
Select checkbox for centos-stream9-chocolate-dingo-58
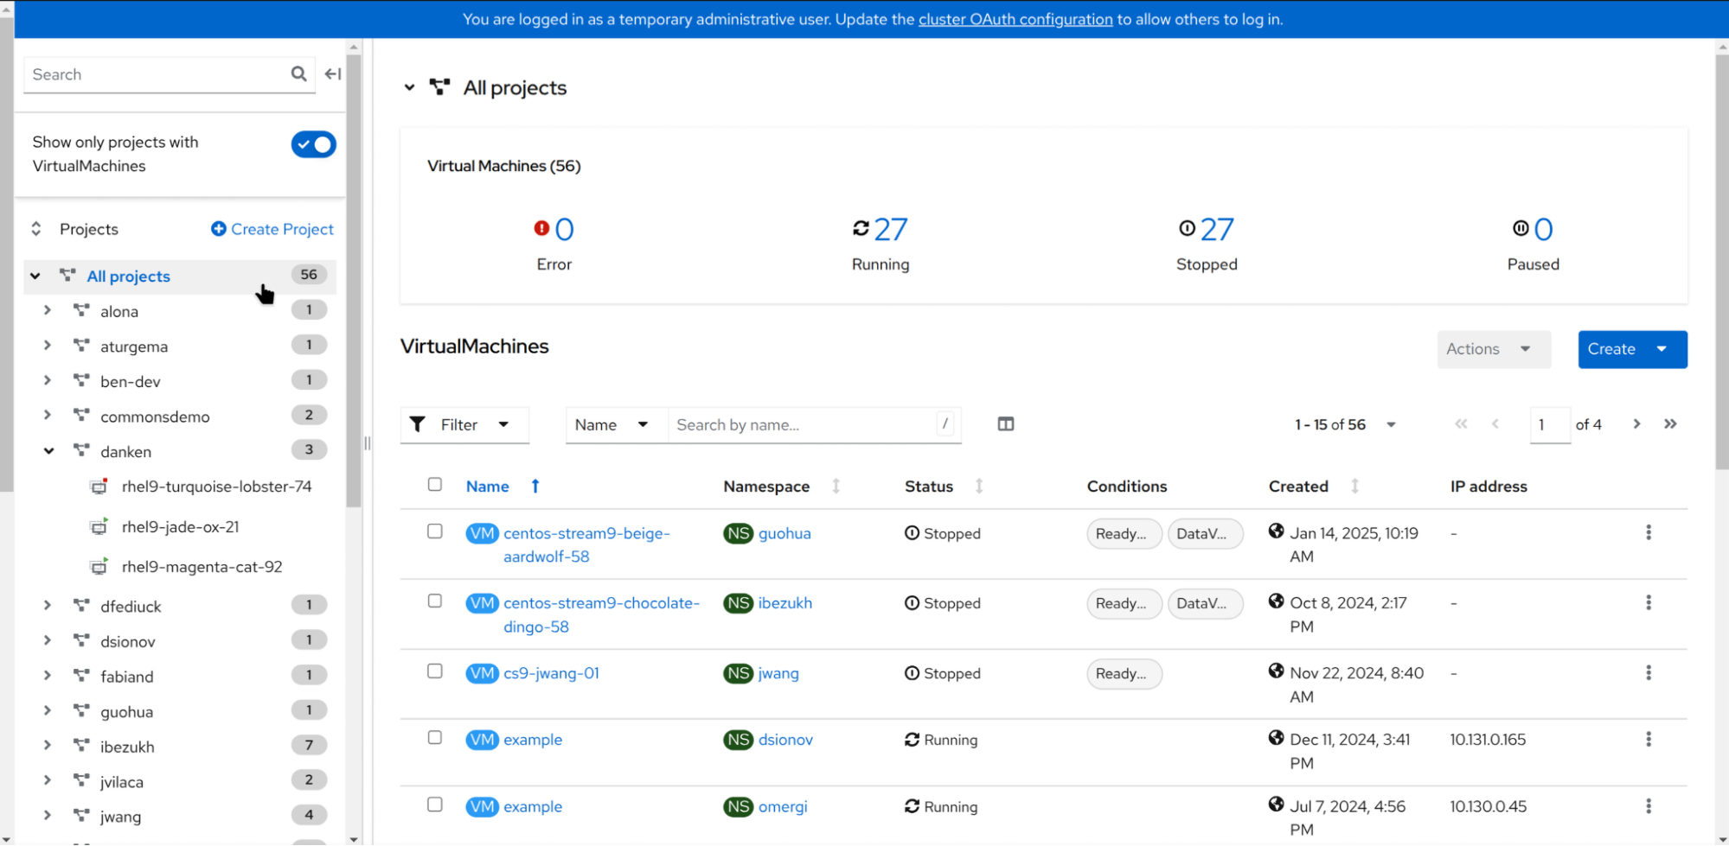(x=435, y=601)
